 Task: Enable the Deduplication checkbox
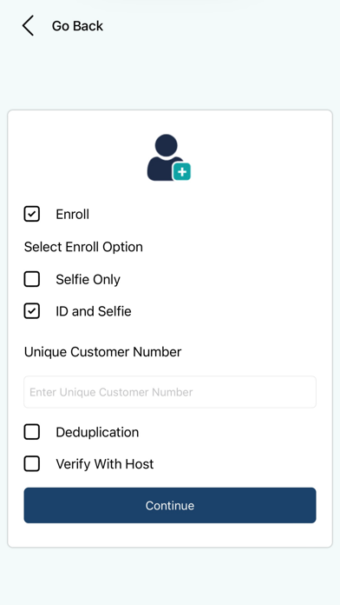tap(32, 432)
